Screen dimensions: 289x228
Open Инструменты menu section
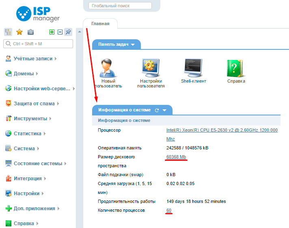(x=30, y=119)
